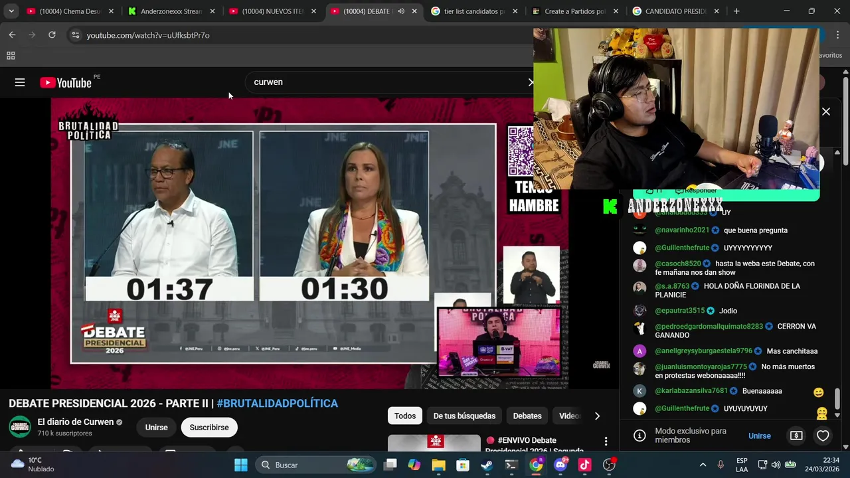Open the three-dot menu for '#ENVIVO Debate' video
Image resolution: width=850 pixels, height=478 pixels.
[606, 441]
